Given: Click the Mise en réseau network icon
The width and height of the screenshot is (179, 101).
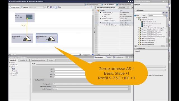Looking at the screenshot, I should pos(10,7).
